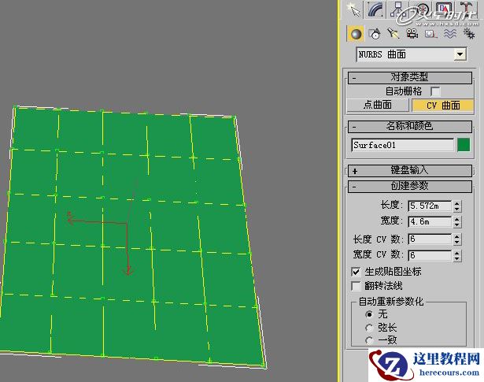
Task: Open the Display command panel tab
Action: (444, 9)
